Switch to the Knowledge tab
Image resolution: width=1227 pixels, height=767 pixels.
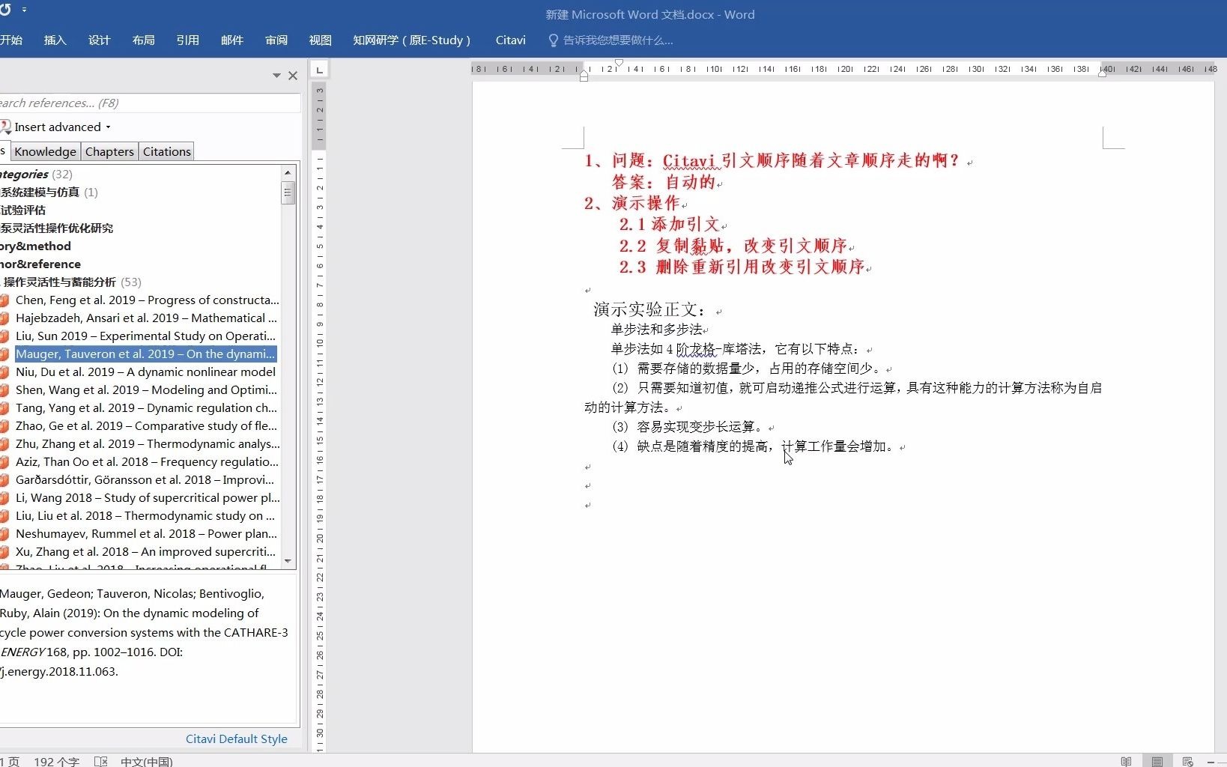[x=46, y=151]
